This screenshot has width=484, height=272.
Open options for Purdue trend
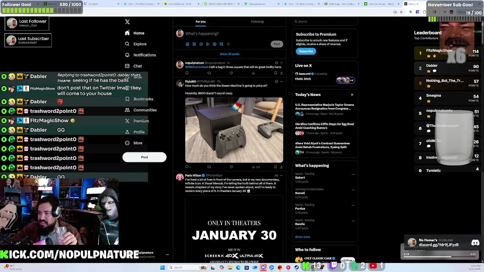pyautogui.click(x=353, y=206)
